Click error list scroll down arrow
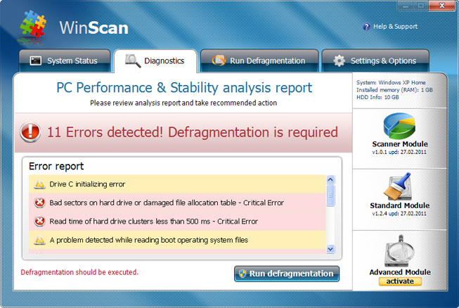The image size is (459, 308). 330,249
